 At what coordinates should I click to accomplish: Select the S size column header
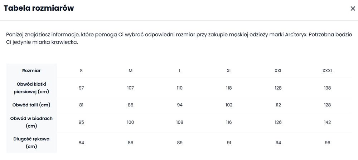coord(81,71)
